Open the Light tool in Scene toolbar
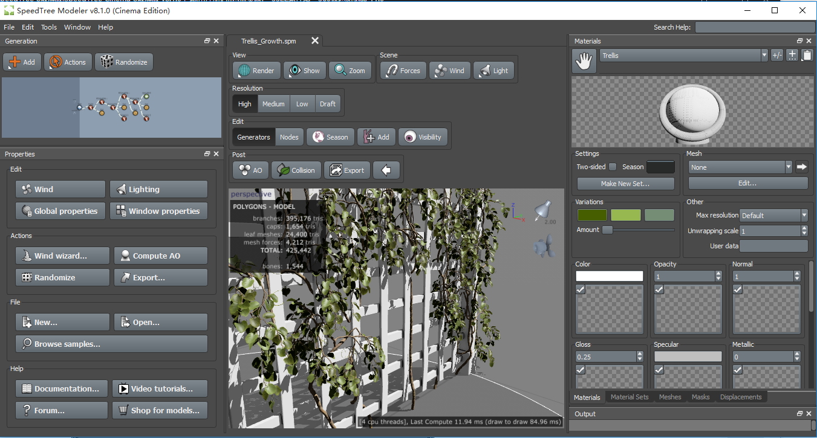Viewport: 817px width, 438px height. (493, 71)
